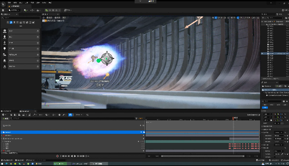This screenshot has width=289, height=166.
Task: Click the red playhead marker on timeline
Action: point(233,118)
